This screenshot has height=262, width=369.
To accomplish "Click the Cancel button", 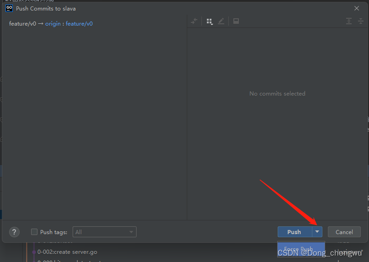I will tap(344, 232).
